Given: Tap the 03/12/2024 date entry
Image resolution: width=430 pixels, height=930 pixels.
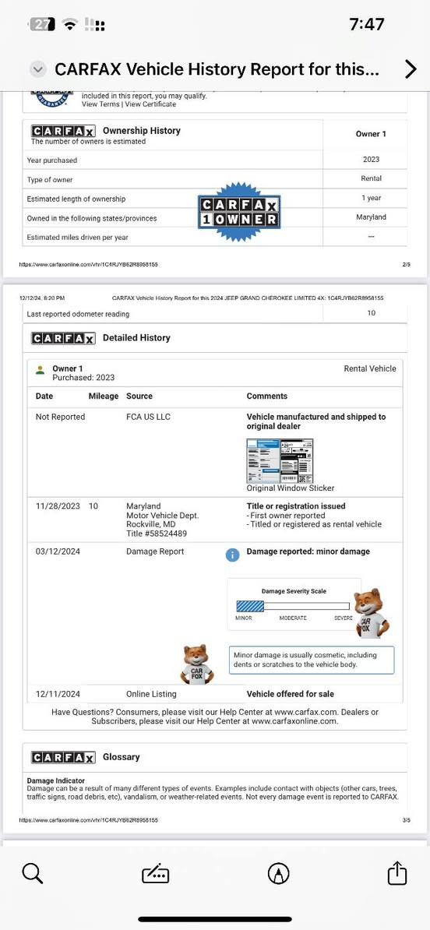Looking at the screenshot, I should 58,551.
